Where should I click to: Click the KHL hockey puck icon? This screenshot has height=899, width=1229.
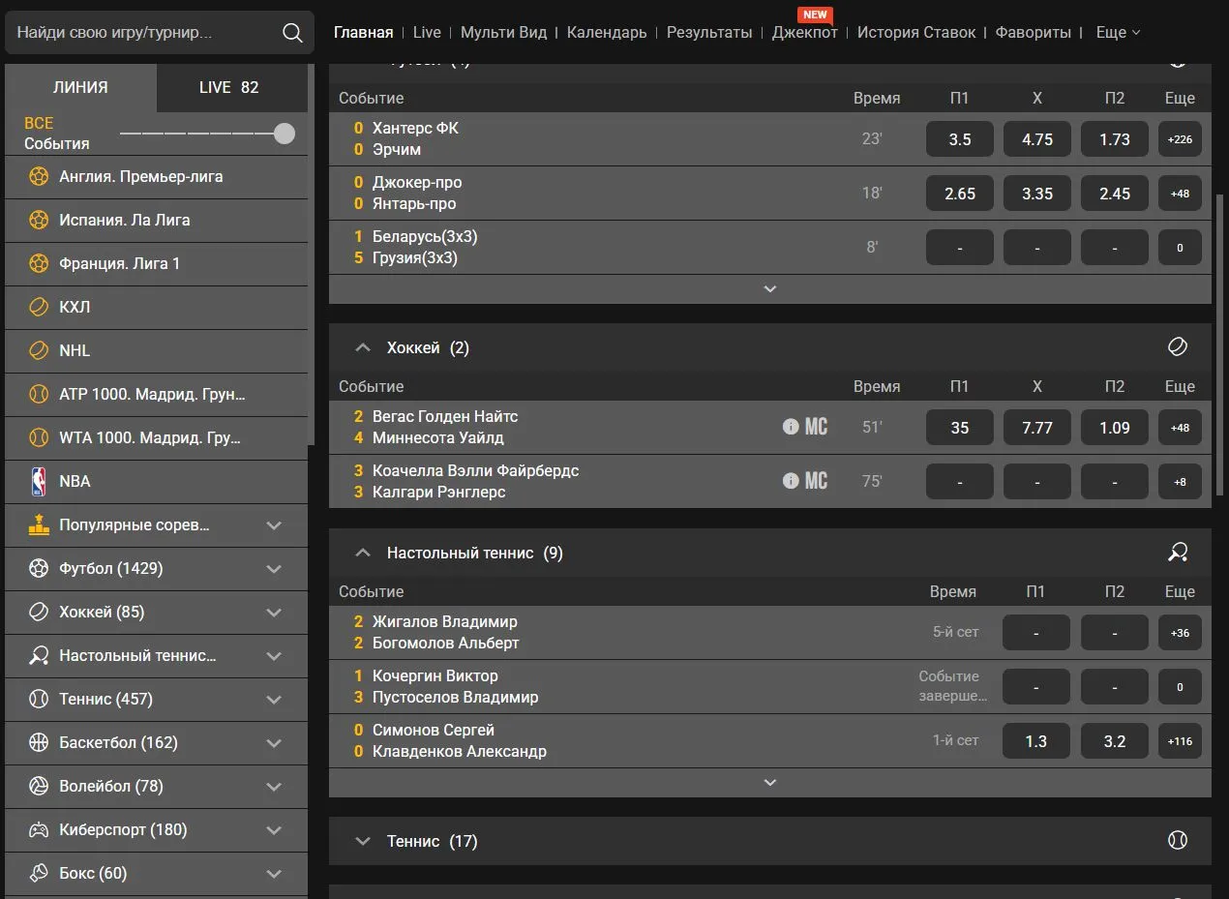(x=39, y=308)
